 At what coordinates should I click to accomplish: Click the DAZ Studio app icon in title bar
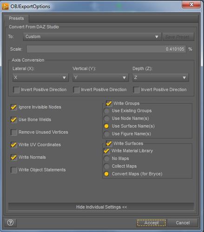coord(6,6)
